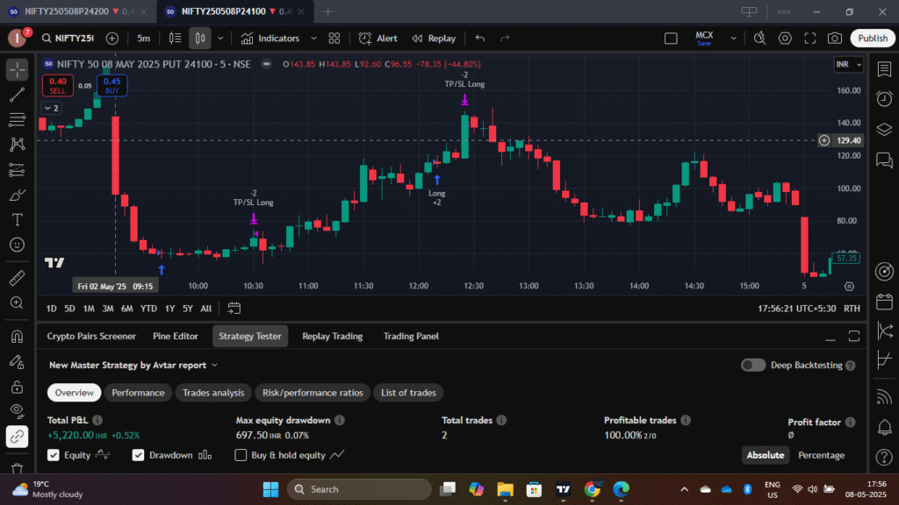Open the chart type dropdown arrow
Screen dimensions: 899x505
tap(220, 39)
